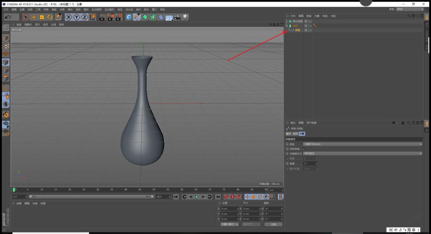The width and height of the screenshot is (431, 234).
Task: Click the 应用 apply button
Action: point(273,224)
